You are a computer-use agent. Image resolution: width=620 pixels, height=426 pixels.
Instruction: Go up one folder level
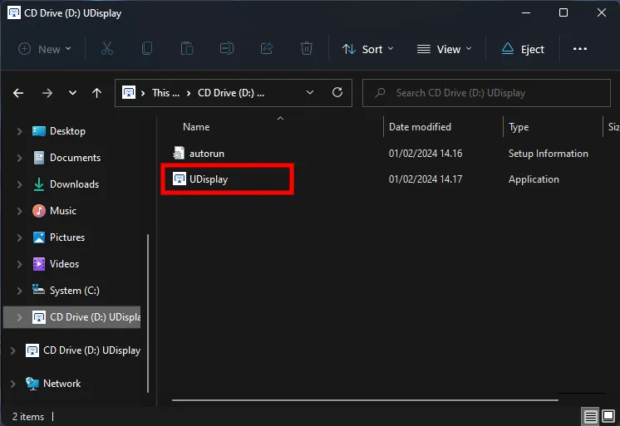[x=97, y=93]
